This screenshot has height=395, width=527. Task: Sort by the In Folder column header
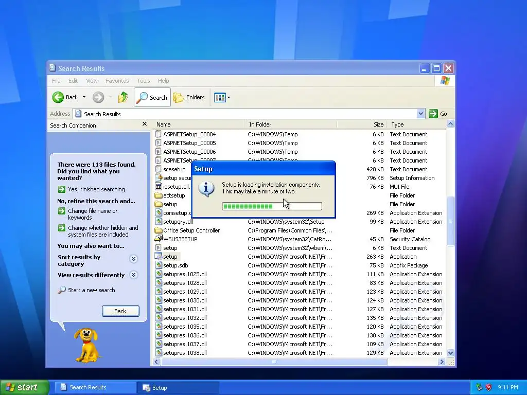click(291, 124)
